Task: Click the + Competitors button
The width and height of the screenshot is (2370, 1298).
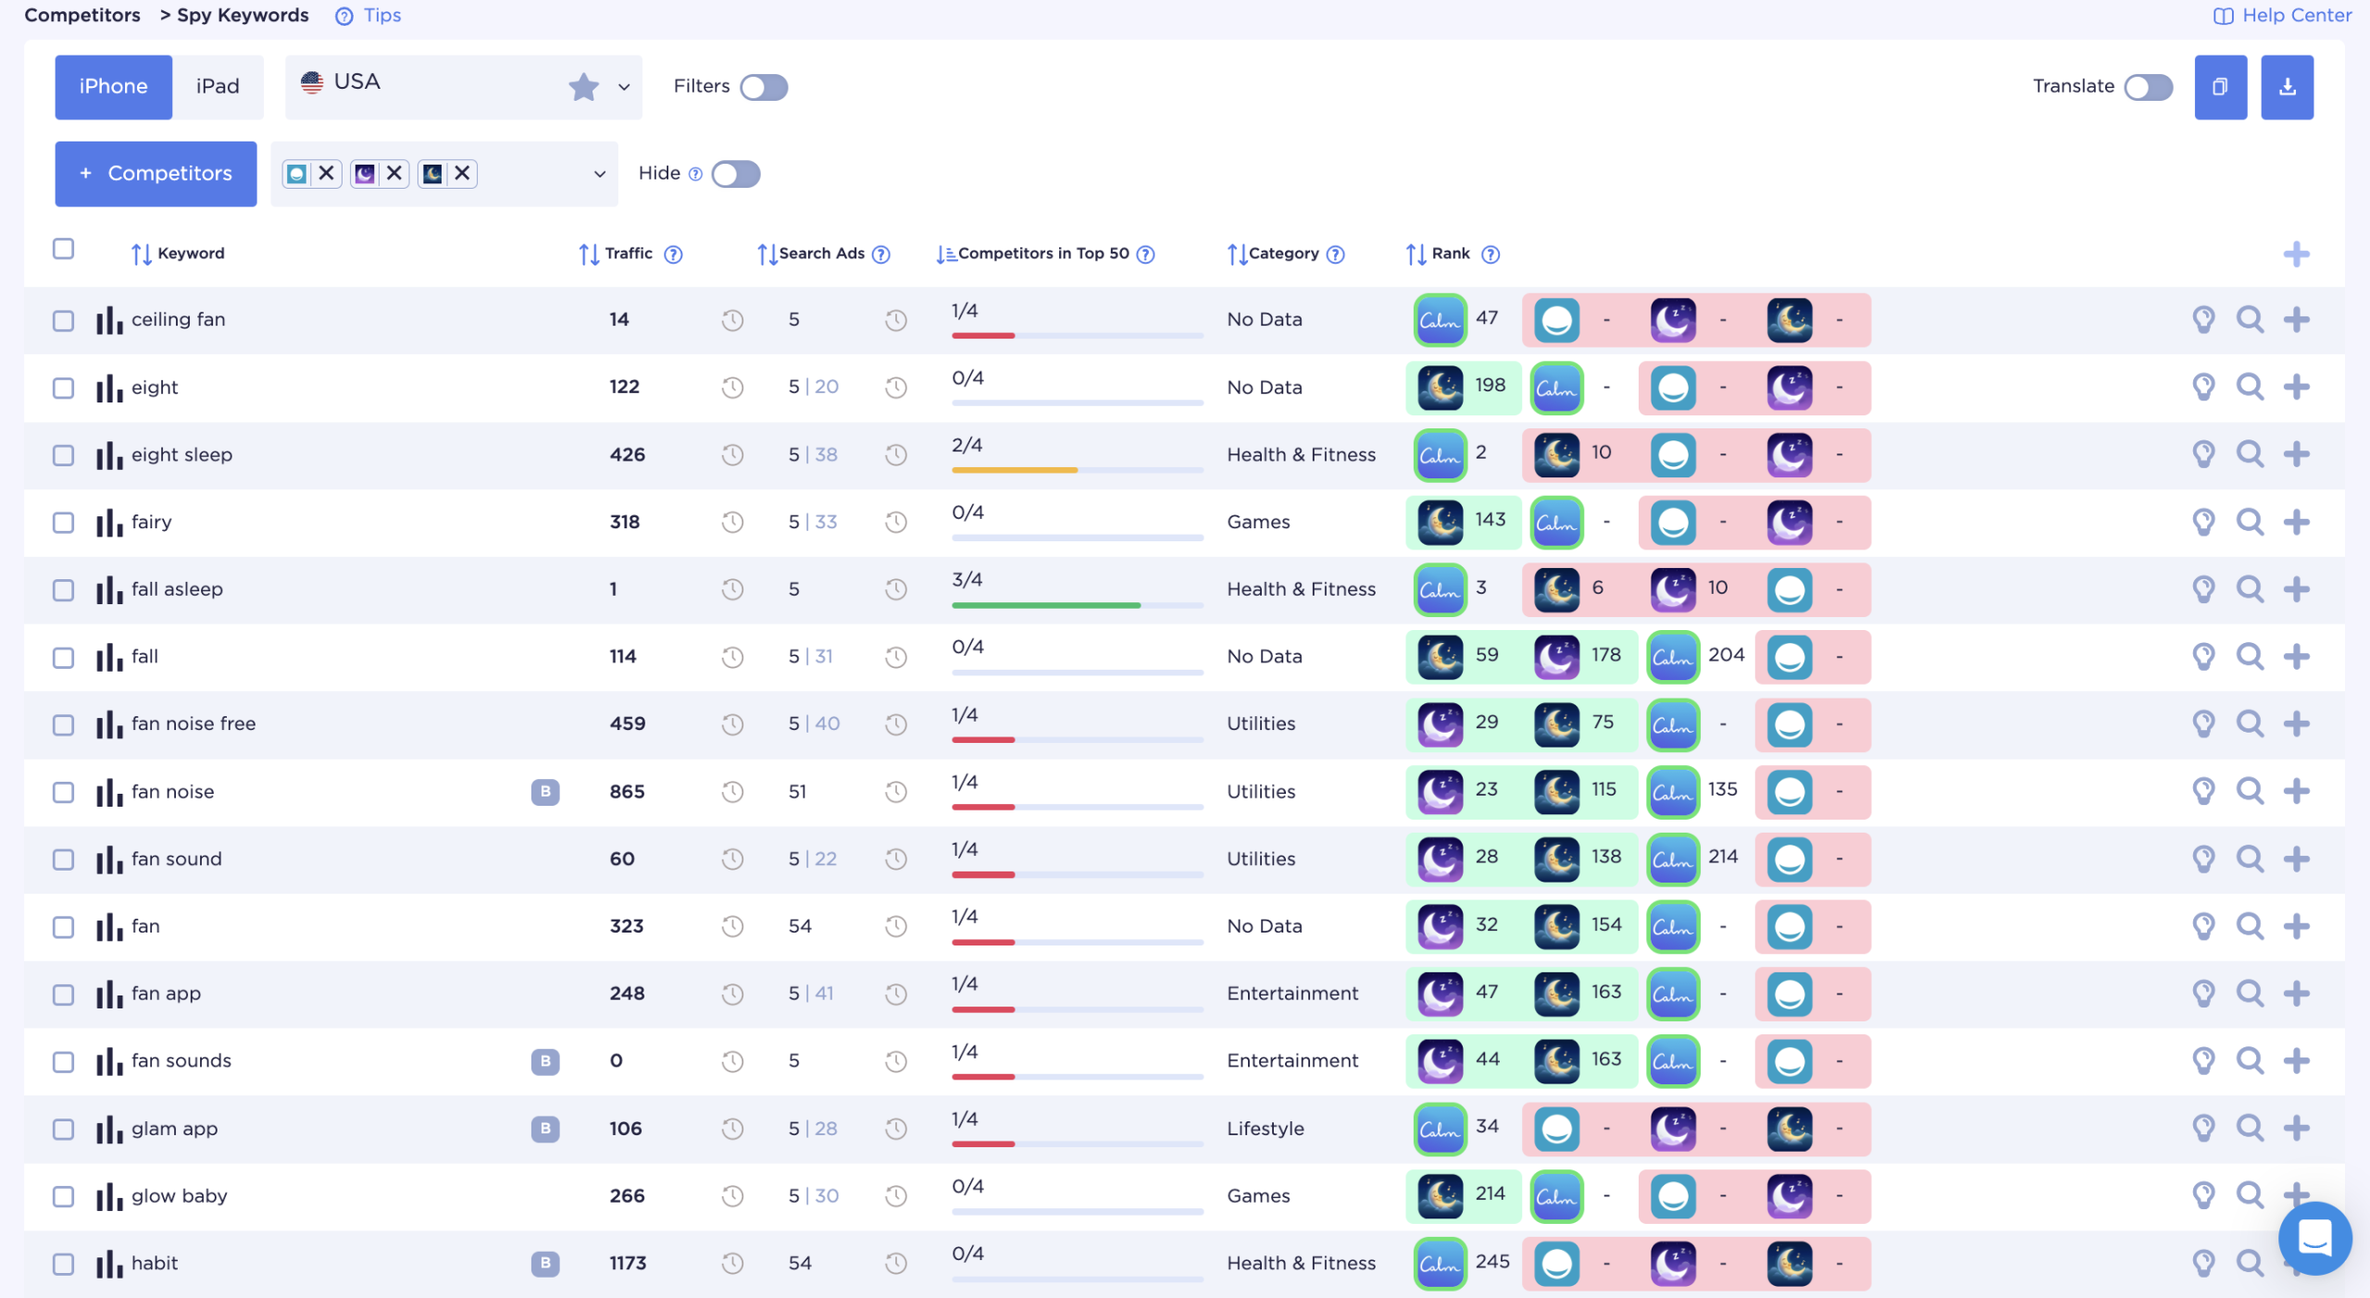Action: click(x=156, y=174)
